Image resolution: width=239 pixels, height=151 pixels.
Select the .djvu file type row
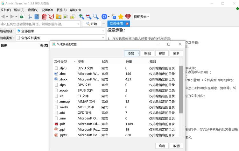coord(116,68)
